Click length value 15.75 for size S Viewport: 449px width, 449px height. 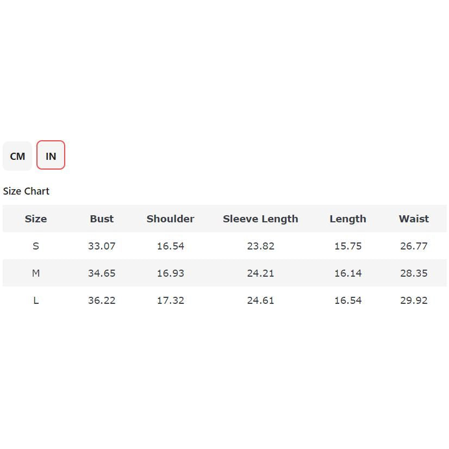click(x=347, y=246)
